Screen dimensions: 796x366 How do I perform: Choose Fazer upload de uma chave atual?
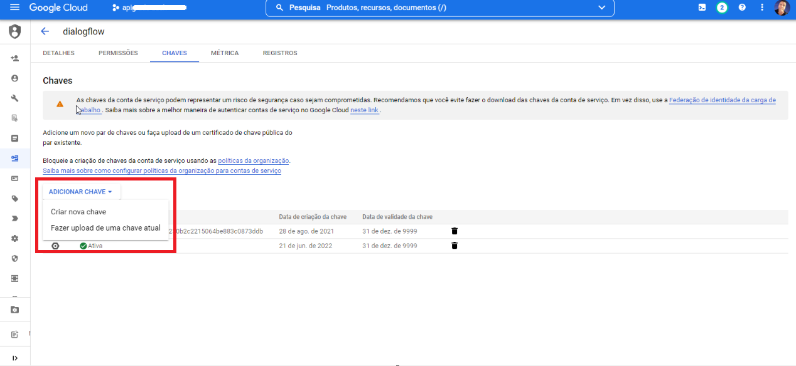[105, 228]
